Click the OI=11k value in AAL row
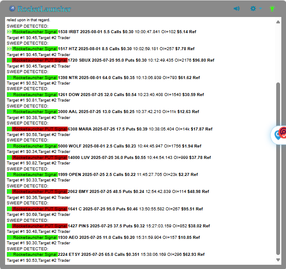Screen dimensions: 286x269 click(x=169, y=112)
